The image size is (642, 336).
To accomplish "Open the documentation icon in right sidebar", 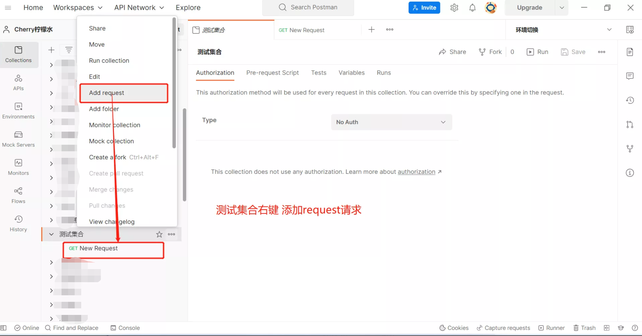I will 630,52.
